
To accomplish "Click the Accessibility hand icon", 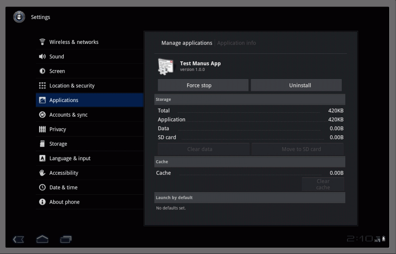I will [42, 173].
